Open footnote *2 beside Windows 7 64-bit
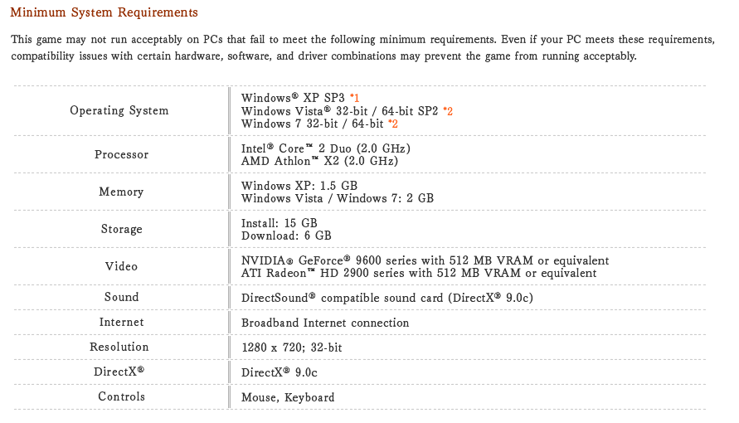 [393, 124]
